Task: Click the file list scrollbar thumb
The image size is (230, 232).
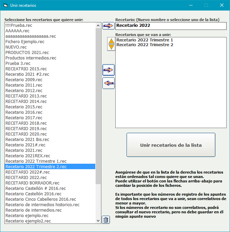Action: tap(98, 106)
